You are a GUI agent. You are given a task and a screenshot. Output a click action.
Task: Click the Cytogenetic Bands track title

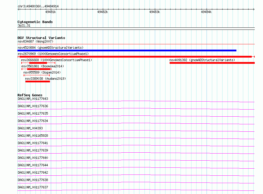pos(35,22)
